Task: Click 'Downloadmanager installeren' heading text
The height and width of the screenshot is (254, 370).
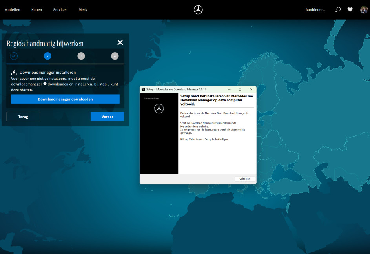Action: tap(47, 73)
